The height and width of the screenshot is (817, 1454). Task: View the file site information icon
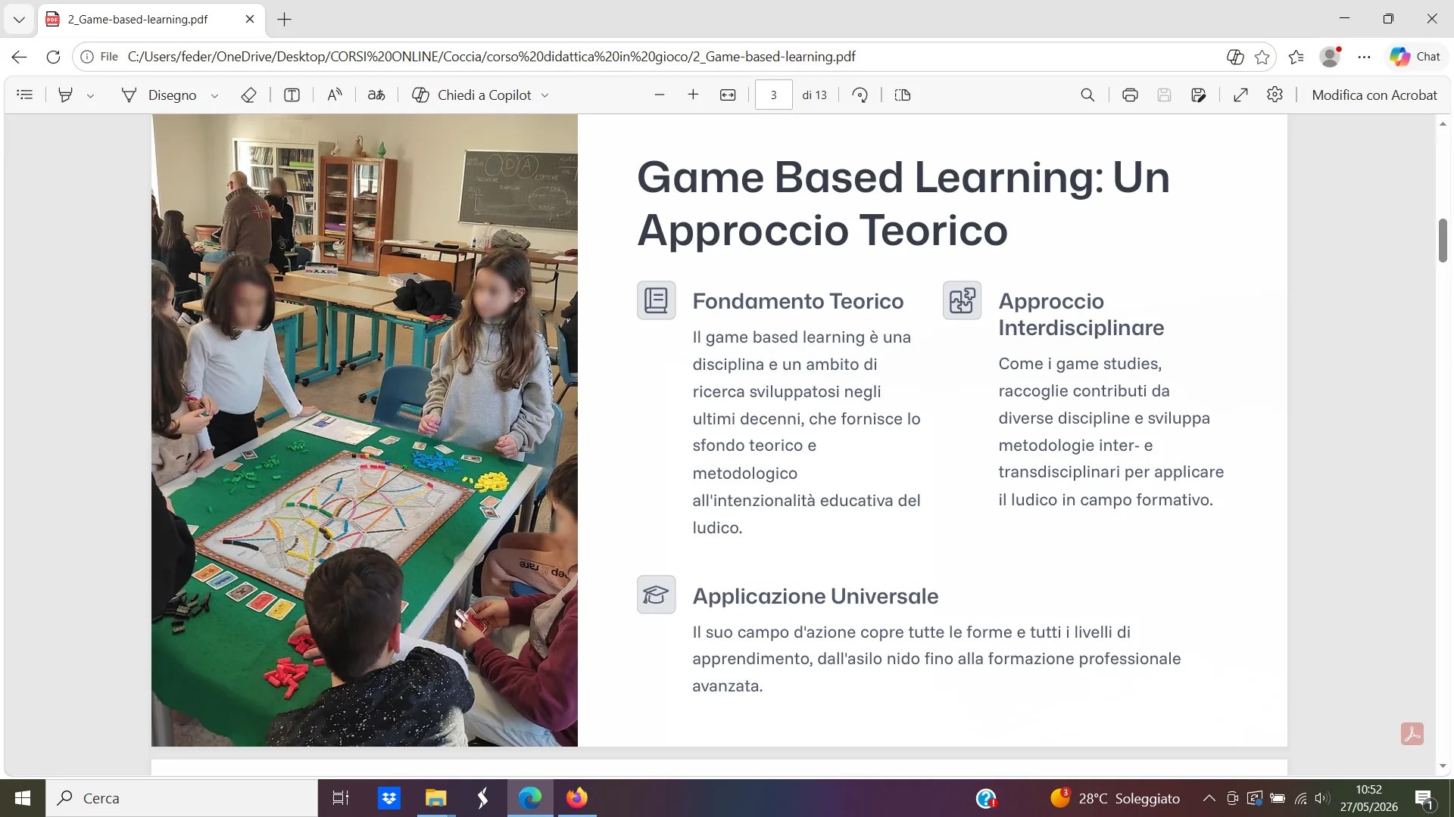(x=87, y=57)
